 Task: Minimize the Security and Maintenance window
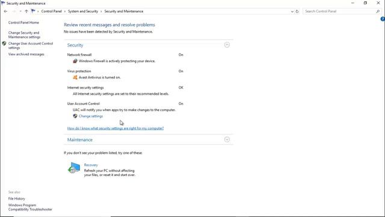coord(353,3)
